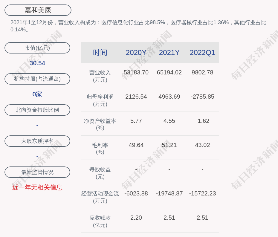Screen dimensions: 278x237
Task: Select the 北向资金持股比例 pill
Action: pyautogui.click(x=37, y=110)
